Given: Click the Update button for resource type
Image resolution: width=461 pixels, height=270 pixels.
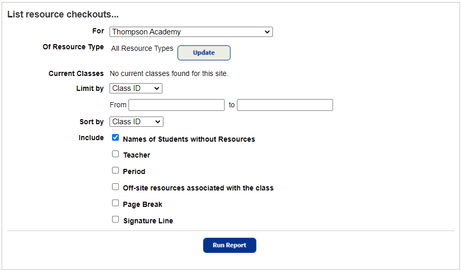Looking at the screenshot, I should pos(204,53).
